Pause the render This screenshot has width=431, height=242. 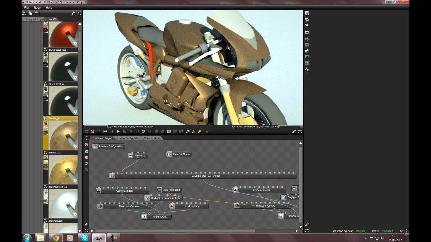coord(112,131)
